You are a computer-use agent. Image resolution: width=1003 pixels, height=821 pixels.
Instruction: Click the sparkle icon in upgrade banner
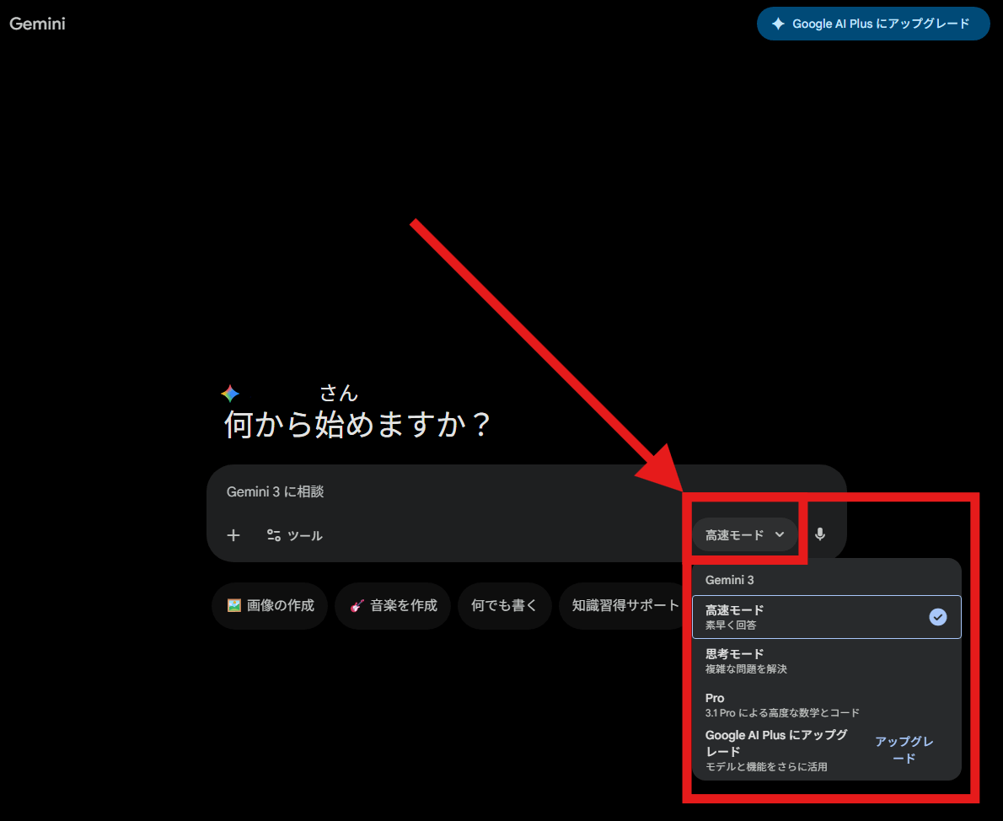pos(778,24)
